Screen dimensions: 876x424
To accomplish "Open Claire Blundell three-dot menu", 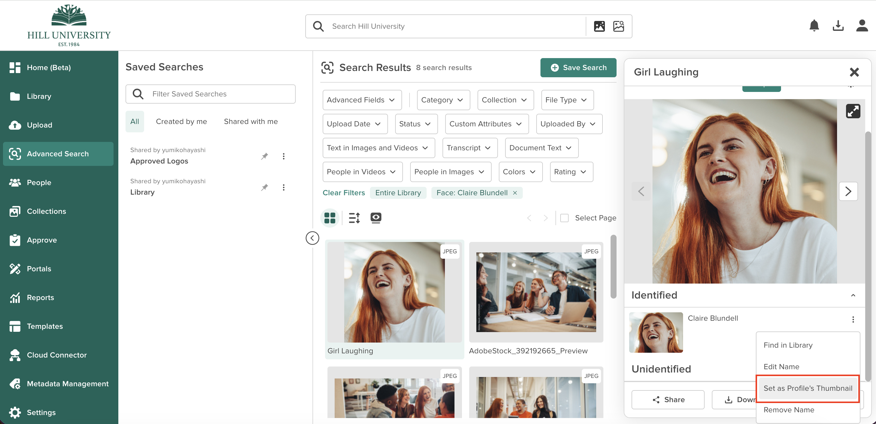I will [853, 319].
